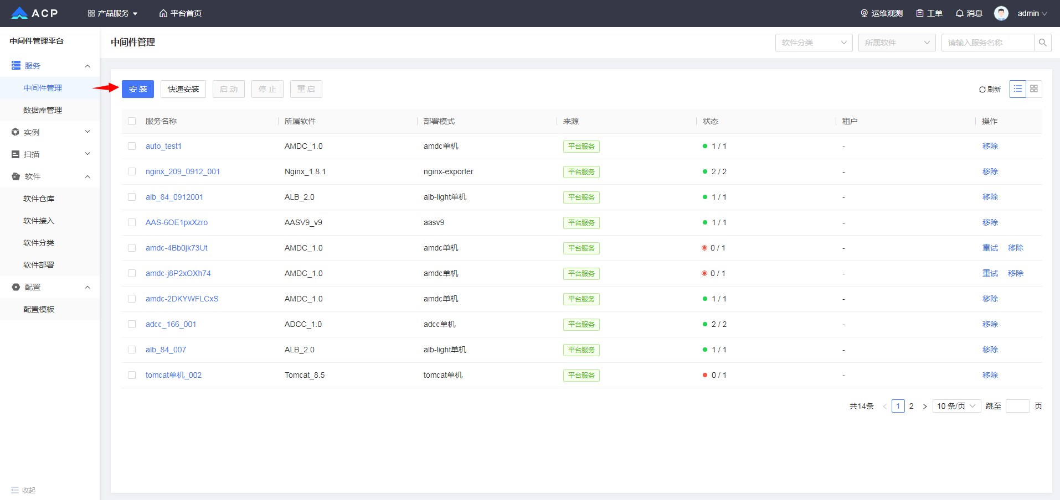Screen dimensions: 1060x500
Task: Go to page 2
Action: click(912, 406)
